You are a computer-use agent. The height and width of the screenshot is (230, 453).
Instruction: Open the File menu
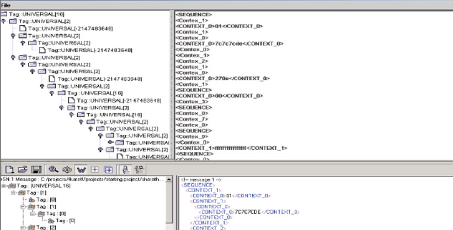(7, 4)
